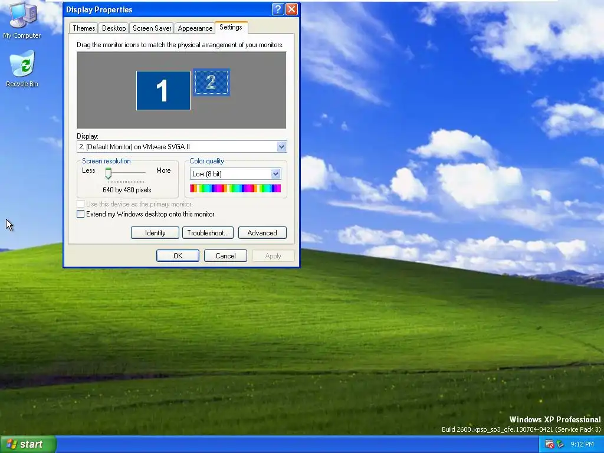Viewport: 604px width, 453px height.
Task: Confirm with the OK button
Action: pyautogui.click(x=178, y=256)
